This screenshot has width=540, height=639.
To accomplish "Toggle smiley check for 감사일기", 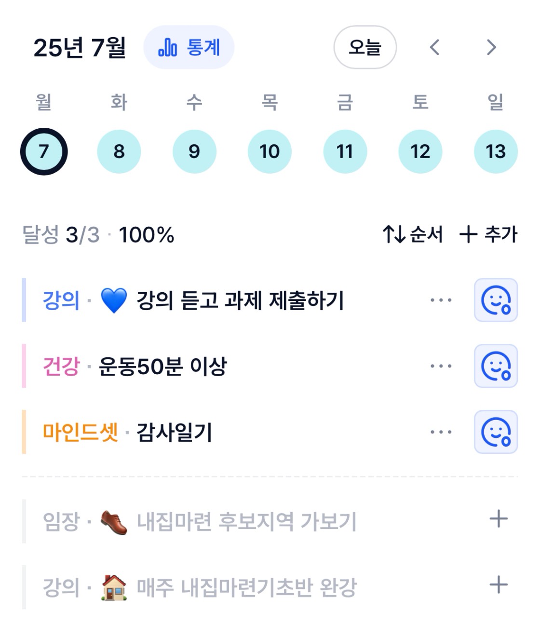I will pos(496,432).
